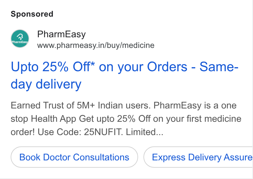Click the Sponsored label
This screenshot has height=179, width=253.
(x=32, y=14)
